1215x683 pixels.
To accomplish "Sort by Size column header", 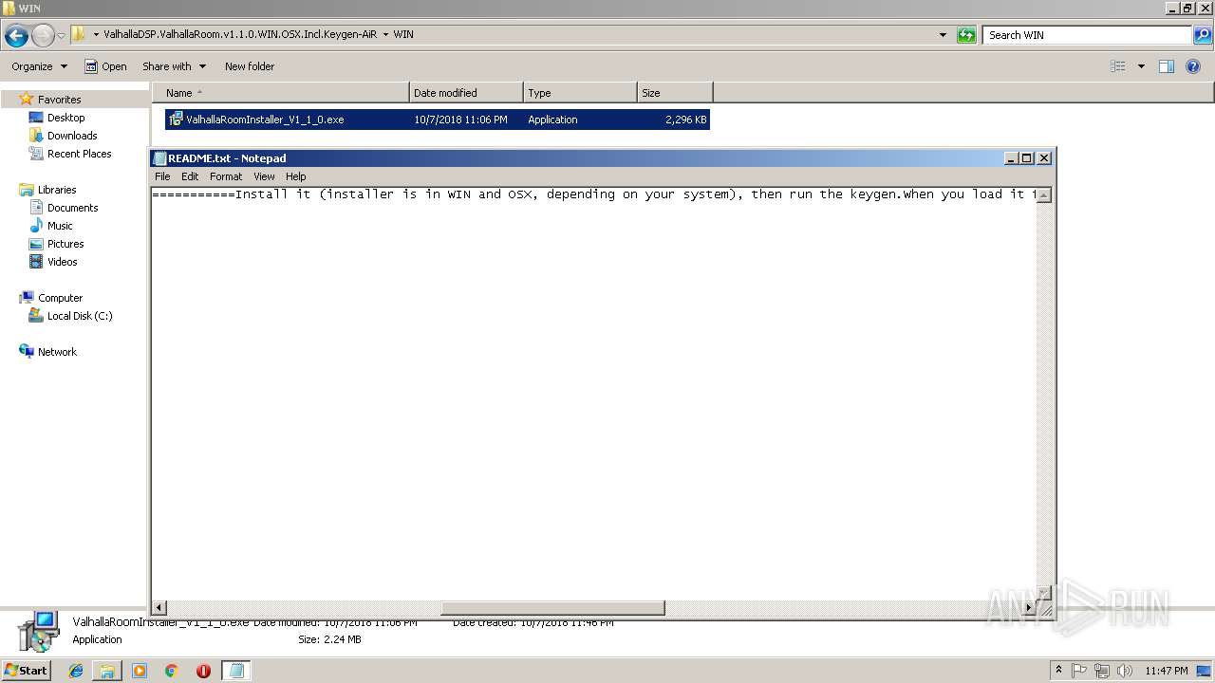I will (675, 93).
